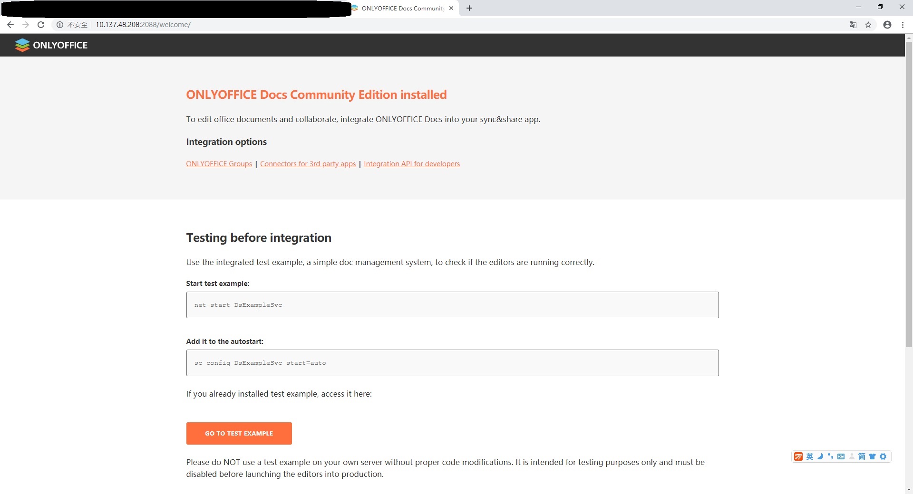The width and height of the screenshot is (913, 494).
Task: Open the IME settings gear icon
Action: tap(883, 456)
